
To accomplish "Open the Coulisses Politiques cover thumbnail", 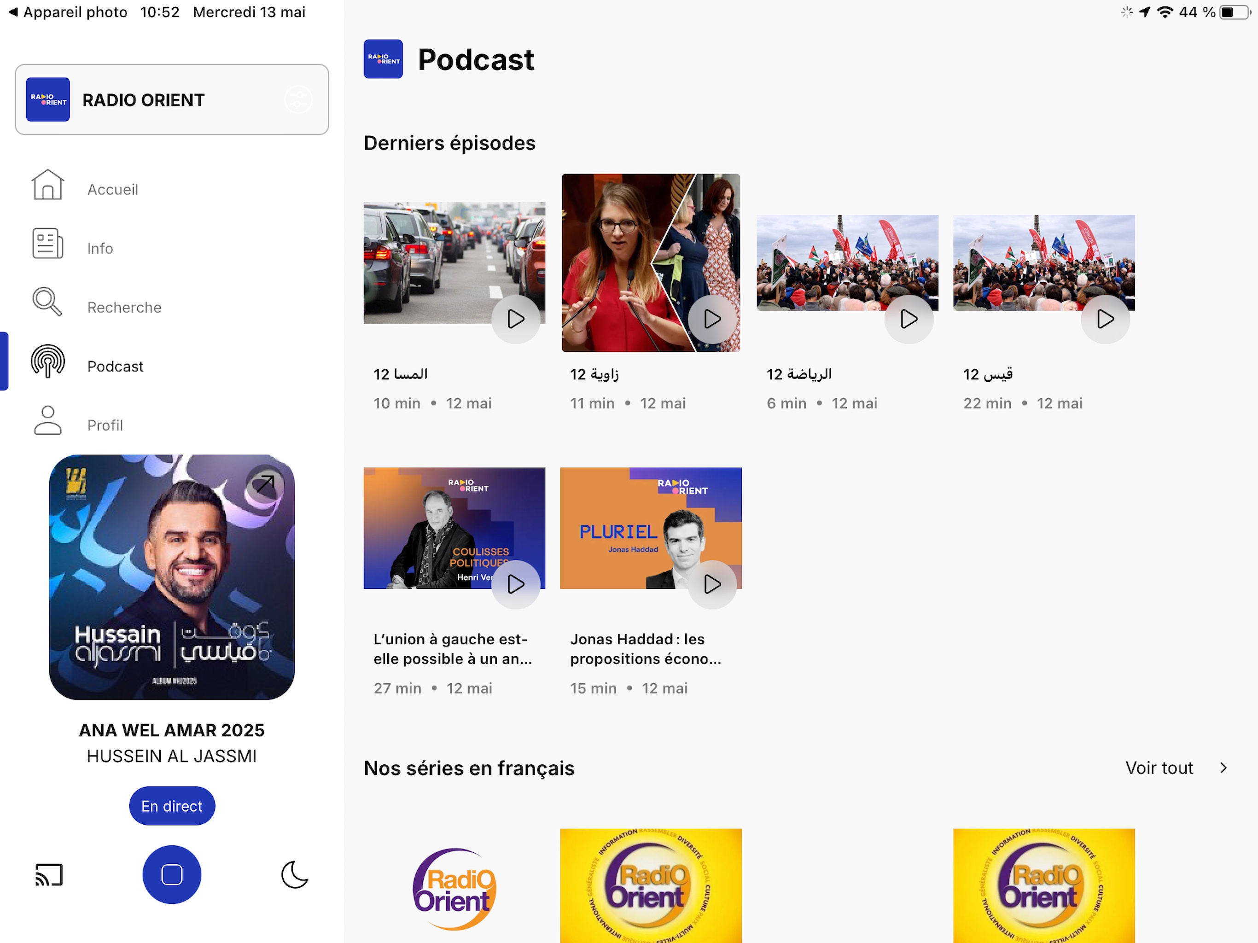I will pos(454,529).
